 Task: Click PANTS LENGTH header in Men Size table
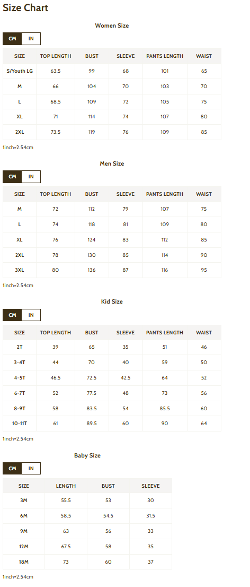165,194
